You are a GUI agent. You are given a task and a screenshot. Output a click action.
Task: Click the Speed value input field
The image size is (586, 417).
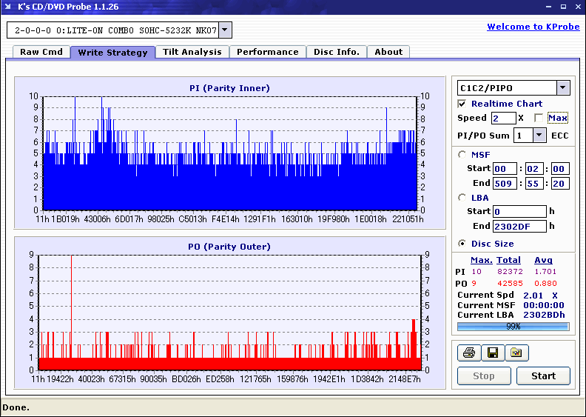503,119
